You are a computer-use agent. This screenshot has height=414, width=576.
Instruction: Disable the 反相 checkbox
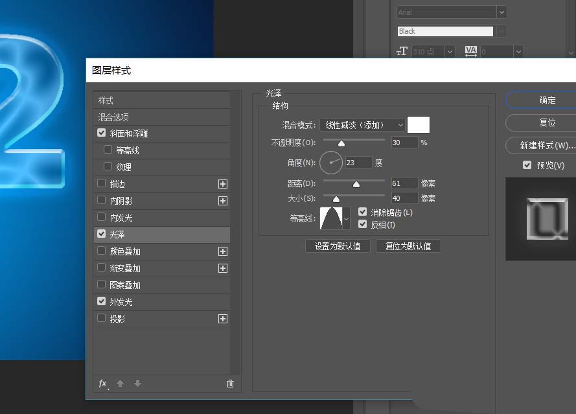(x=362, y=225)
